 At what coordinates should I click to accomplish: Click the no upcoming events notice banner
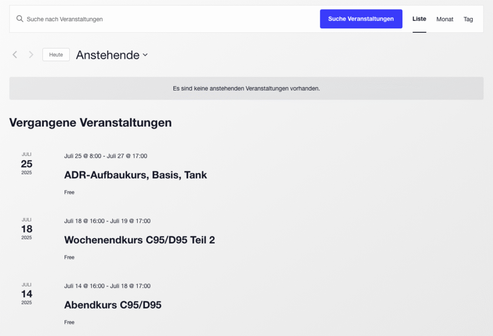pyautogui.click(x=246, y=89)
